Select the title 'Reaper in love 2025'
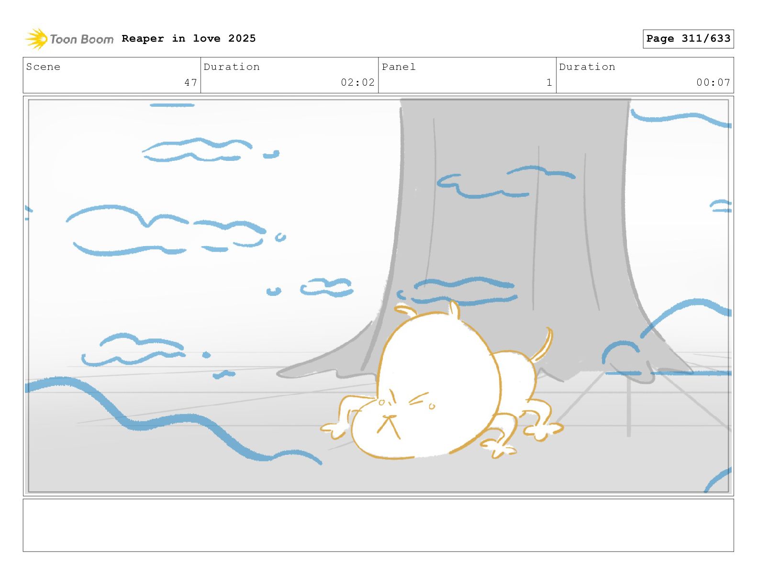 [189, 38]
